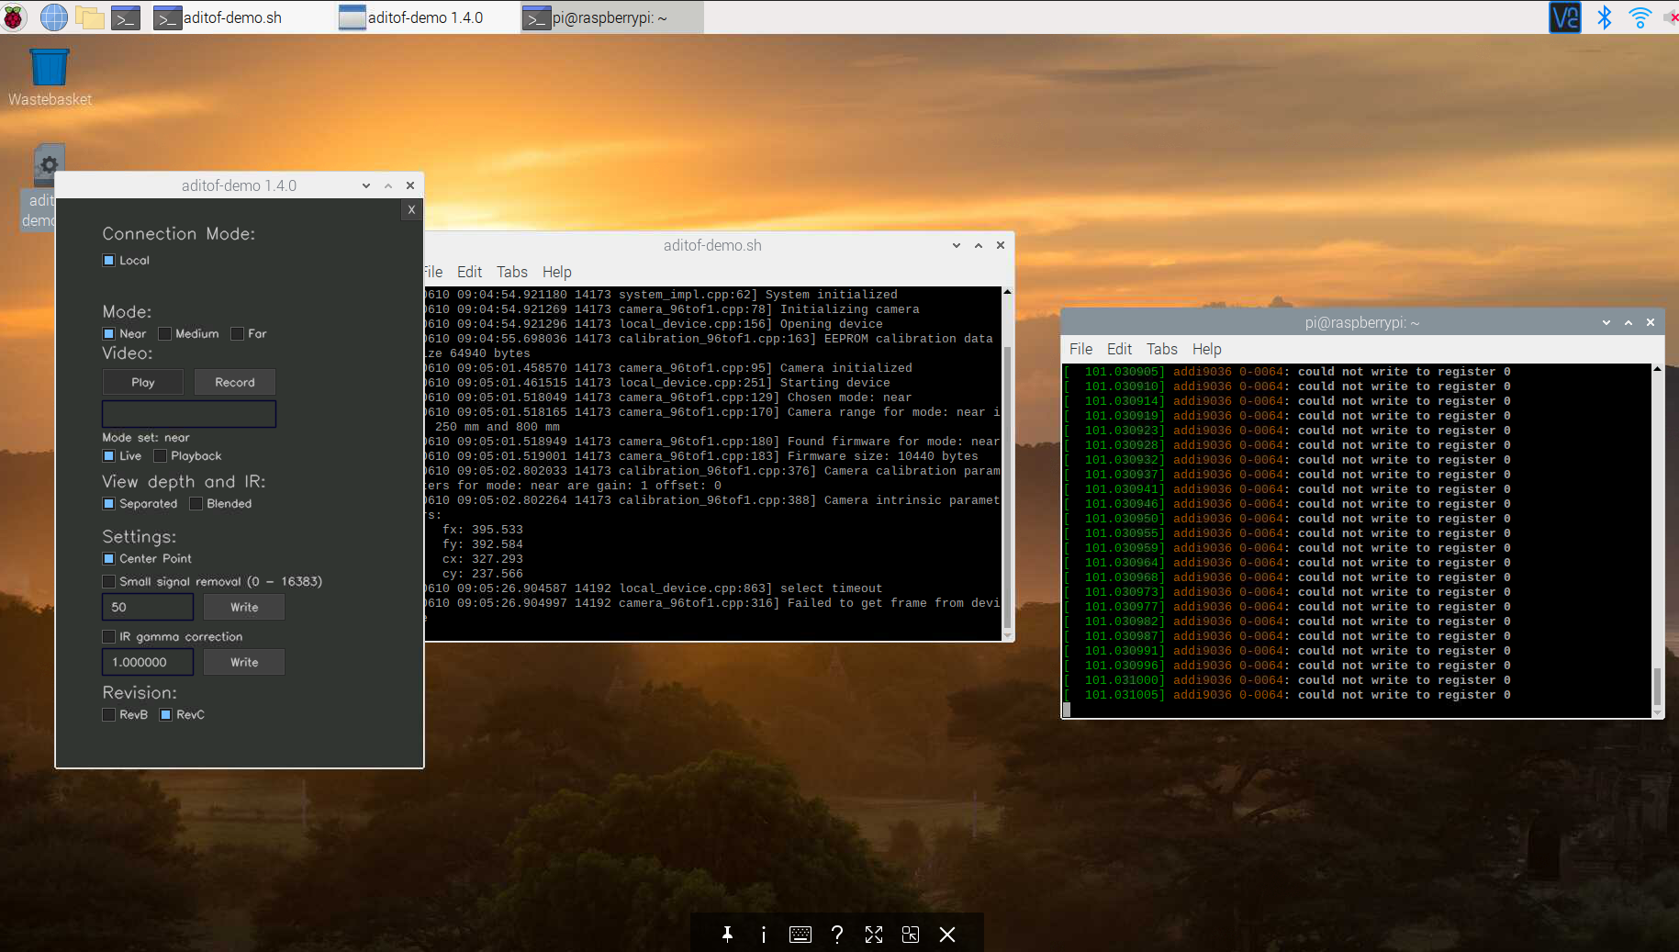Click Write next to the 50 value

pyautogui.click(x=244, y=608)
